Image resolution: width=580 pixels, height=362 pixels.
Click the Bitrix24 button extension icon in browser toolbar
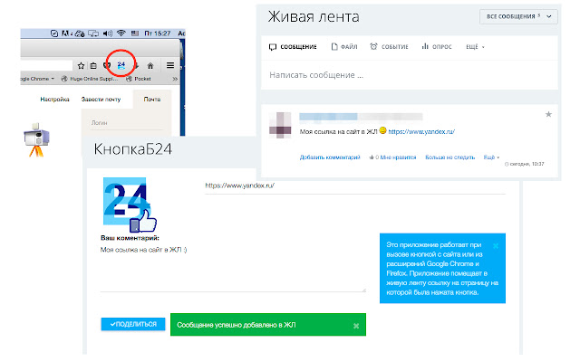point(121,66)
